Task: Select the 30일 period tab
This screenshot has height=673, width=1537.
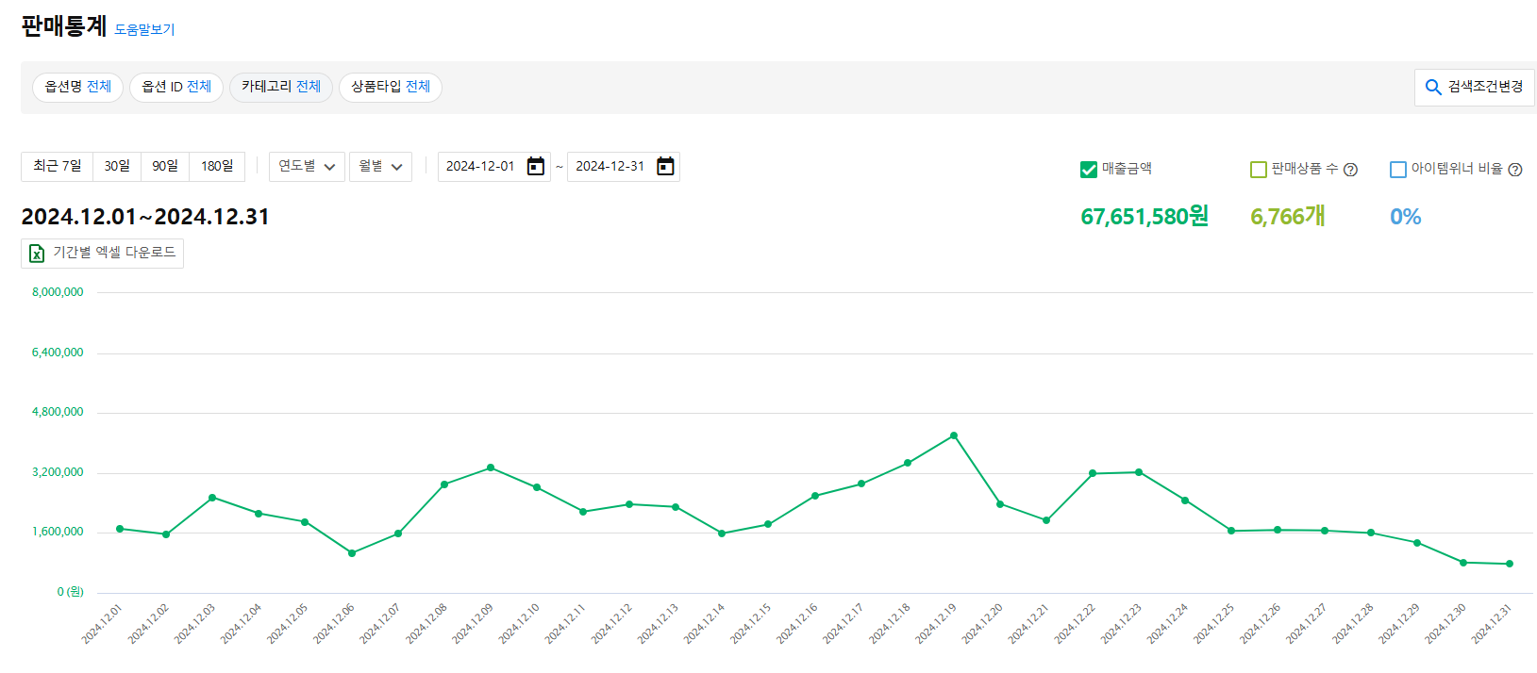Action: (x=117, y=167)
